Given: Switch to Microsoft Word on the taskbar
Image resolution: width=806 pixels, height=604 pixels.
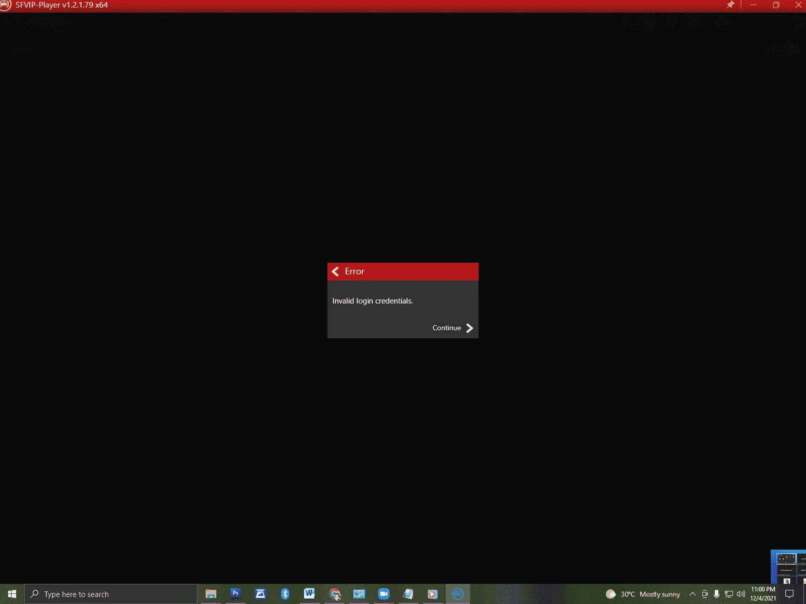Looking at the screenshot, I should pyautogui.click(x=309, y=594).
